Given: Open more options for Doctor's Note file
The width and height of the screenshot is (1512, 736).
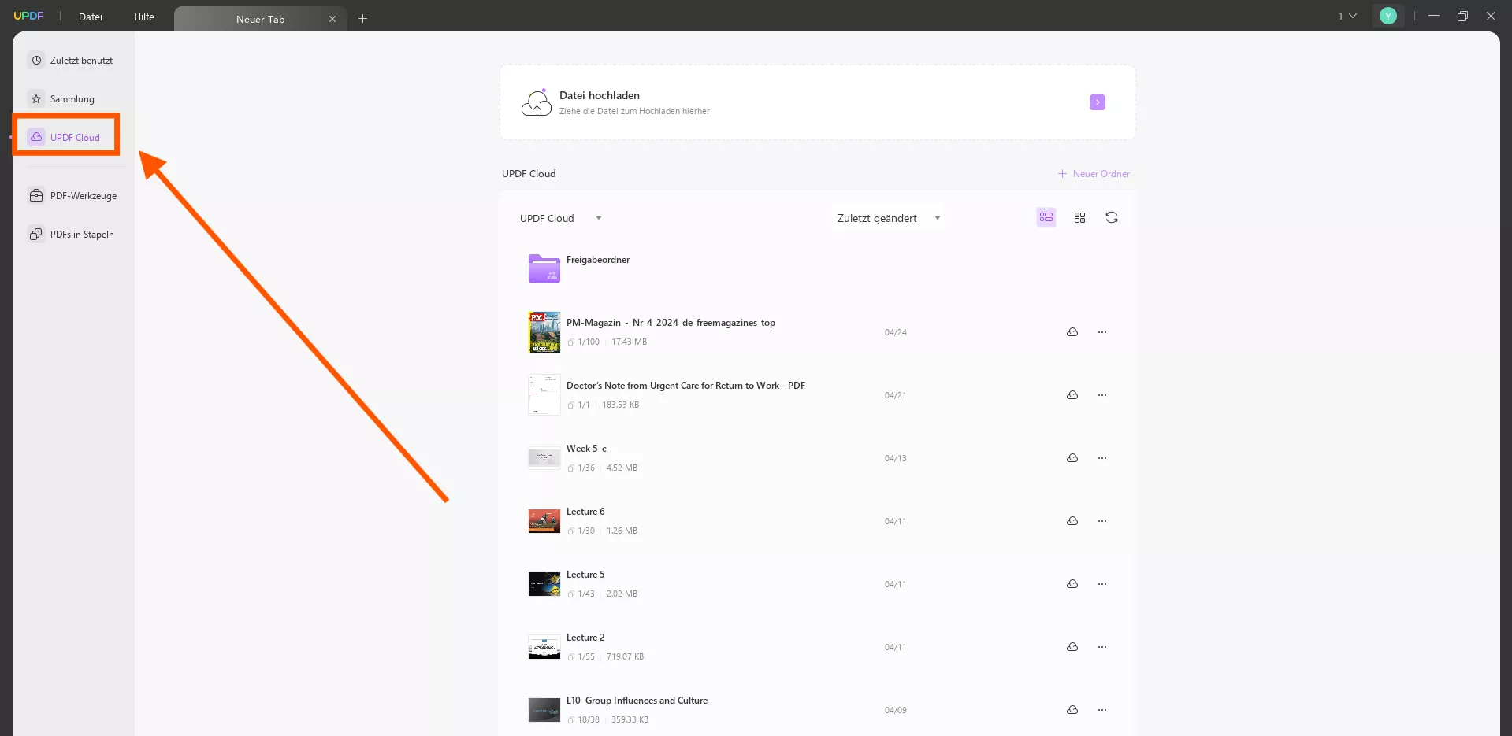Looking at the screenshot, I should tap(1102, 395).
